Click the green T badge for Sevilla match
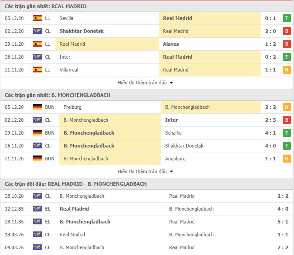This screenshot has height=255, width=294. pos(287,18)
